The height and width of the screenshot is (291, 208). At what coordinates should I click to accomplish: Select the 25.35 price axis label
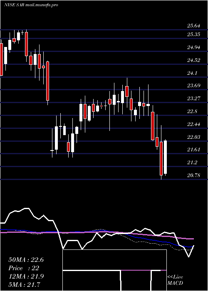coord(194,35)
